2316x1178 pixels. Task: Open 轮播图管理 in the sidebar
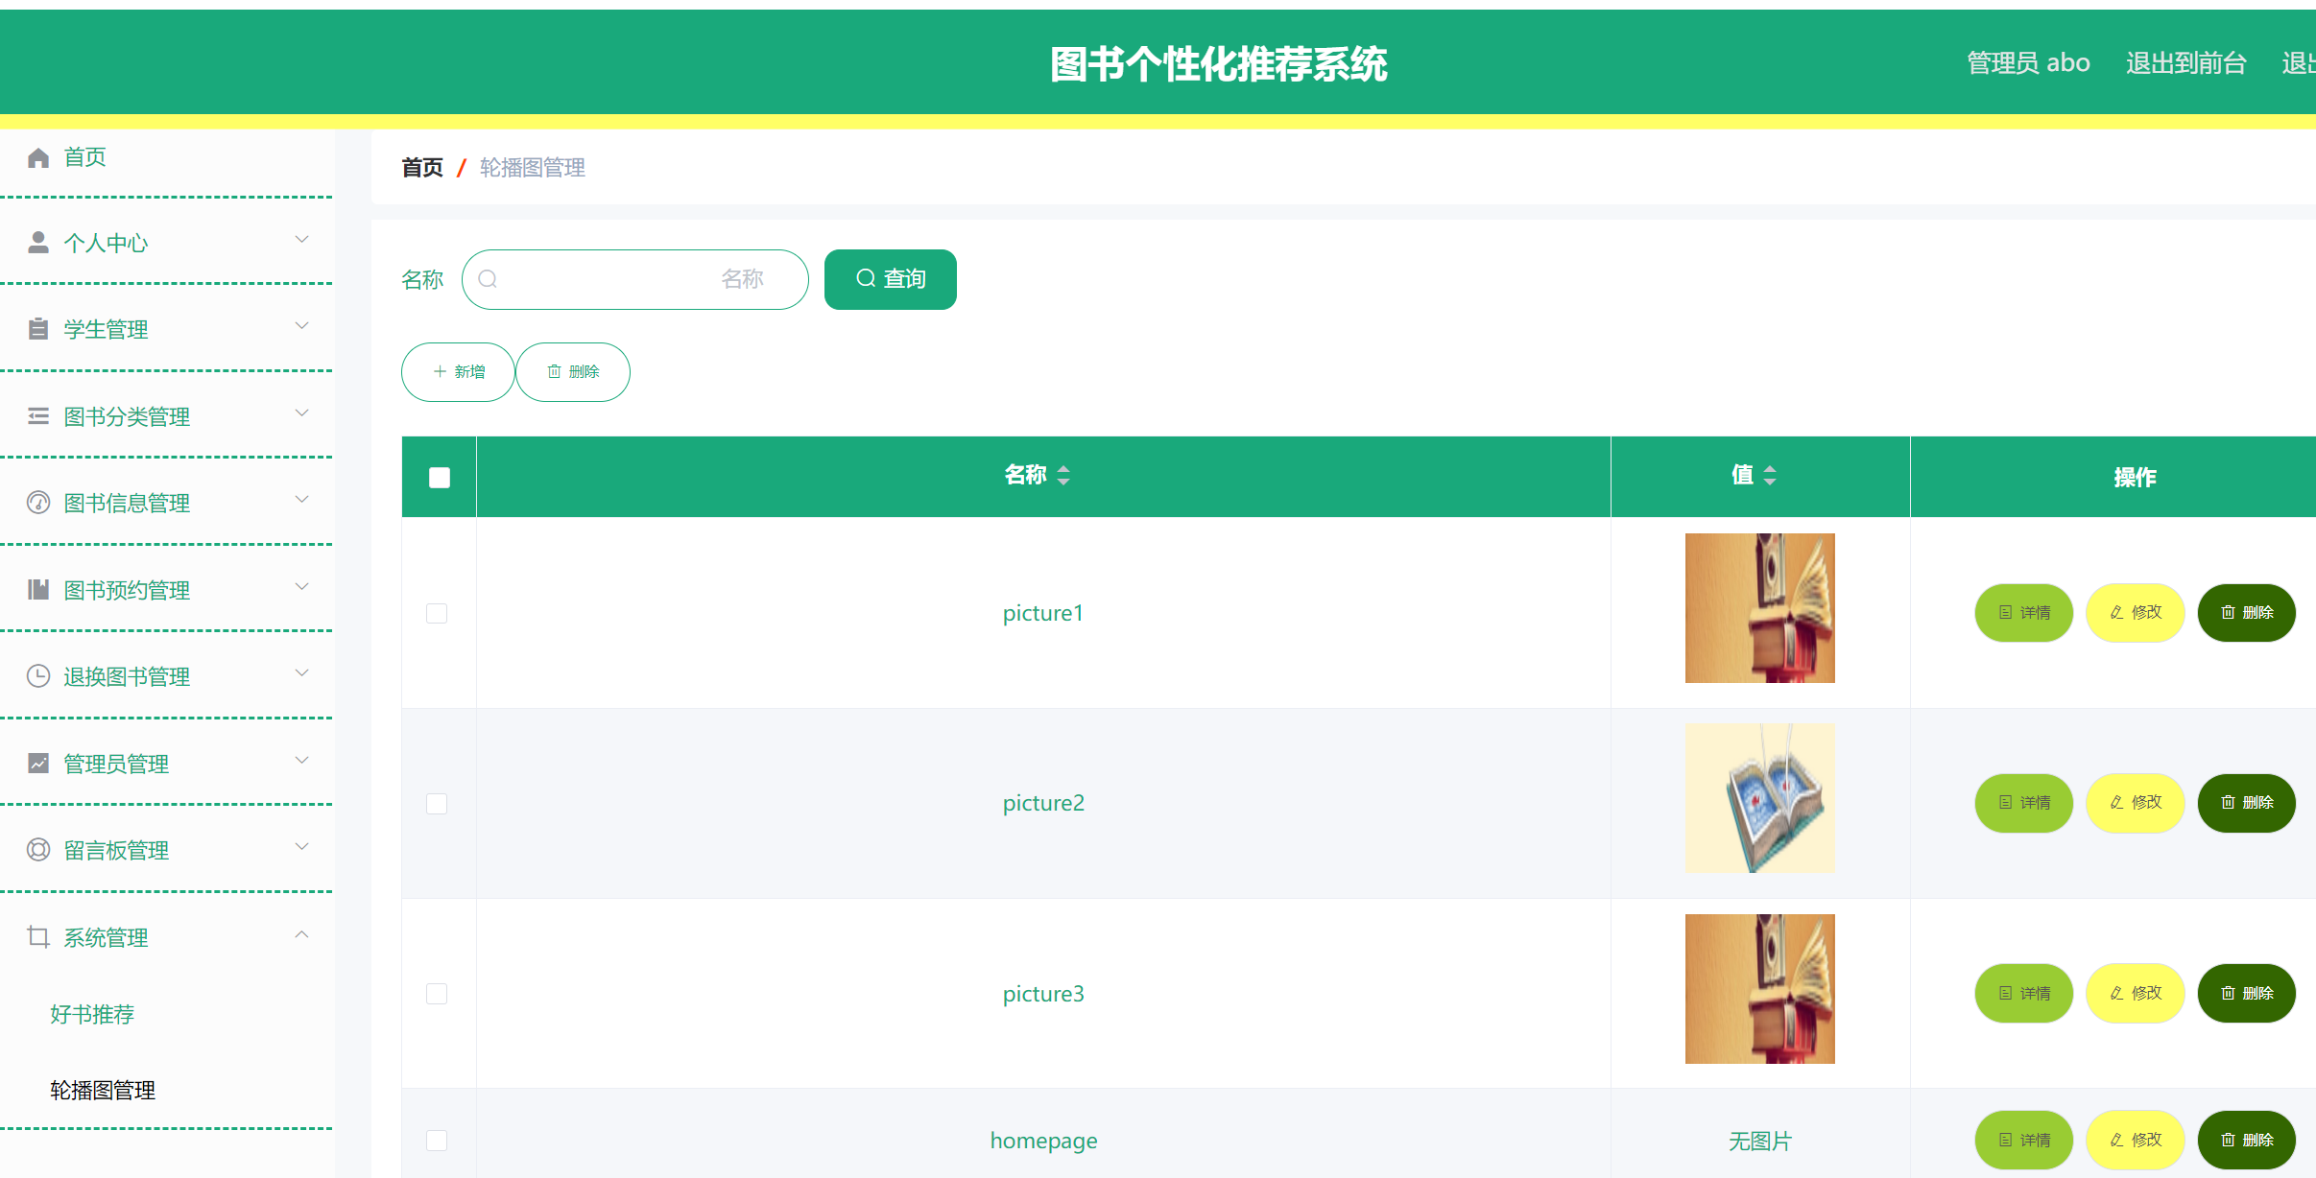103,1090
